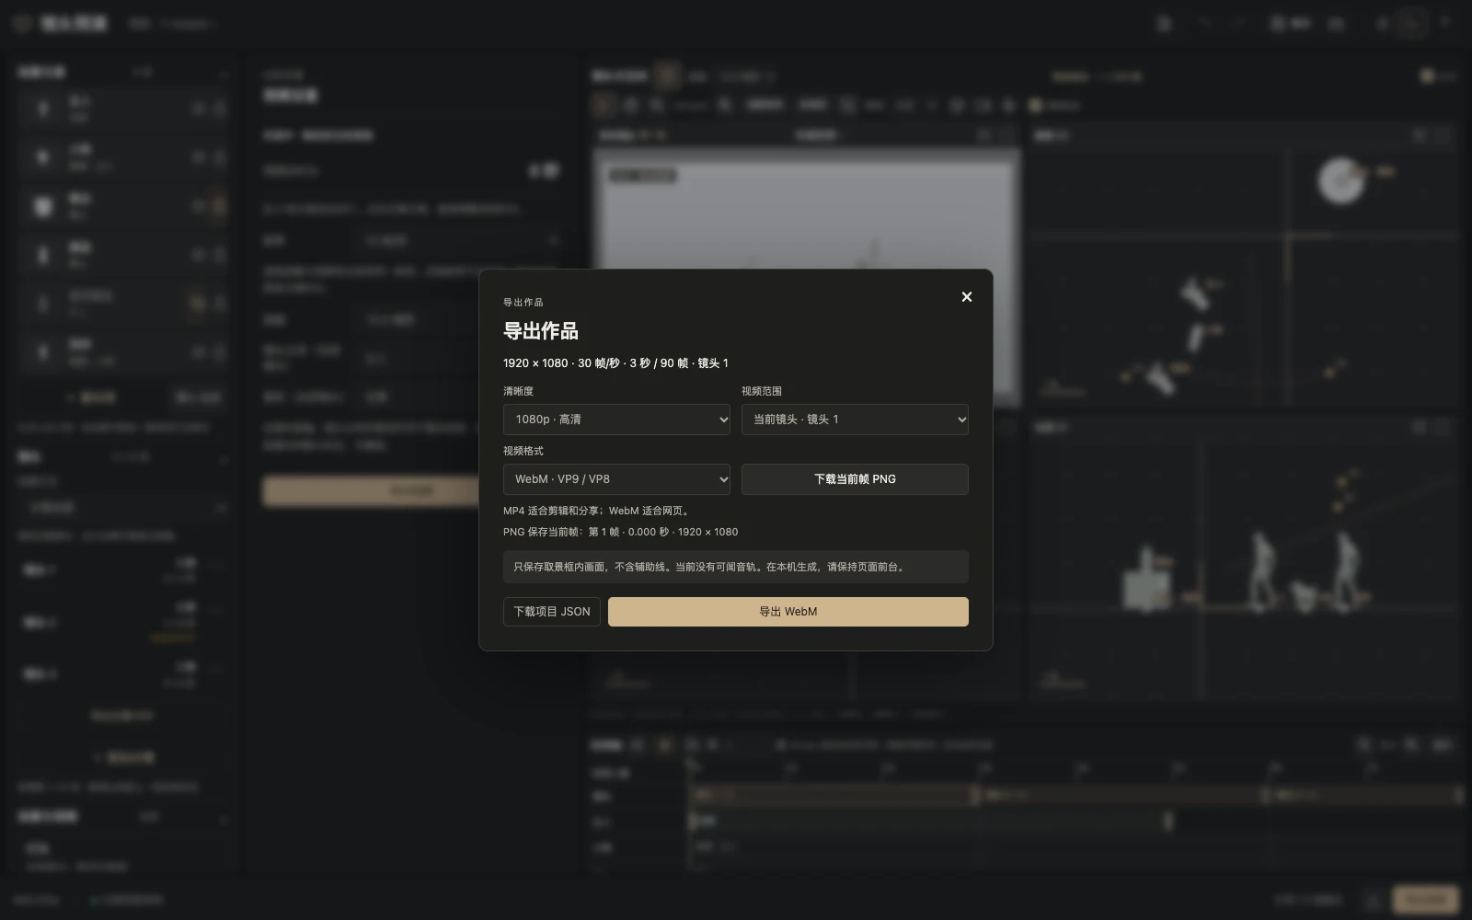Click the wide gold button in the settings panel
The image size is (1472, 920).
pyautogui.click(x=370, y=491)
